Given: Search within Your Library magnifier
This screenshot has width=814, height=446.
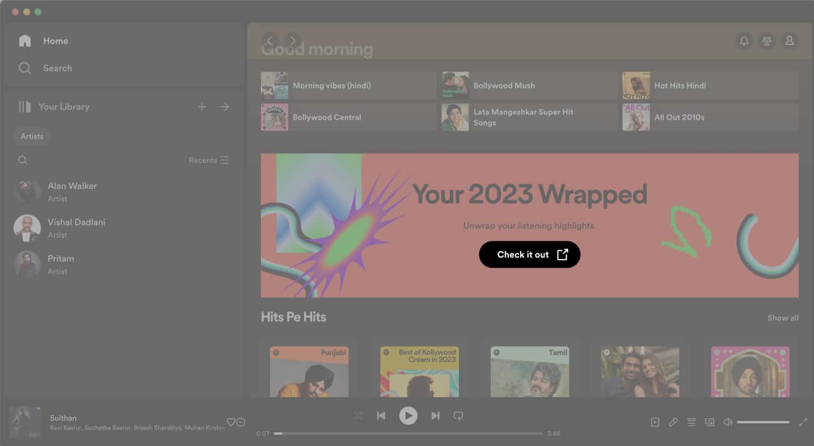Looking at the screenshot, I should click(x=23, y=160).
